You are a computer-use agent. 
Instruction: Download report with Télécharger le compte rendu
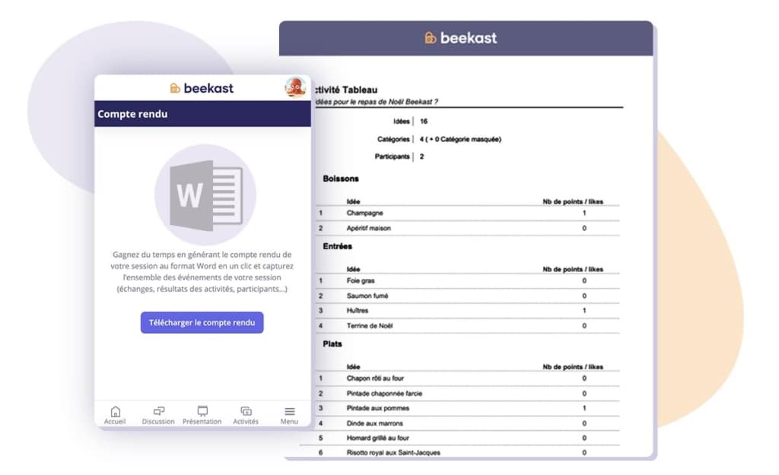(202, 323)
